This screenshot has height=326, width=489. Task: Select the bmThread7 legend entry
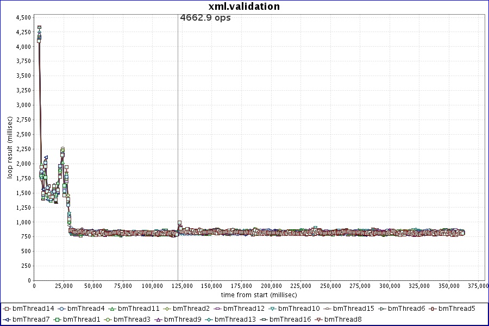[30, 319]
